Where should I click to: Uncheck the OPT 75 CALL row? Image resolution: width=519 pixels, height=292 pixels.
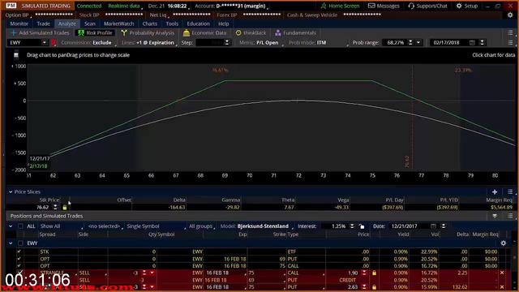click(19, 266)
